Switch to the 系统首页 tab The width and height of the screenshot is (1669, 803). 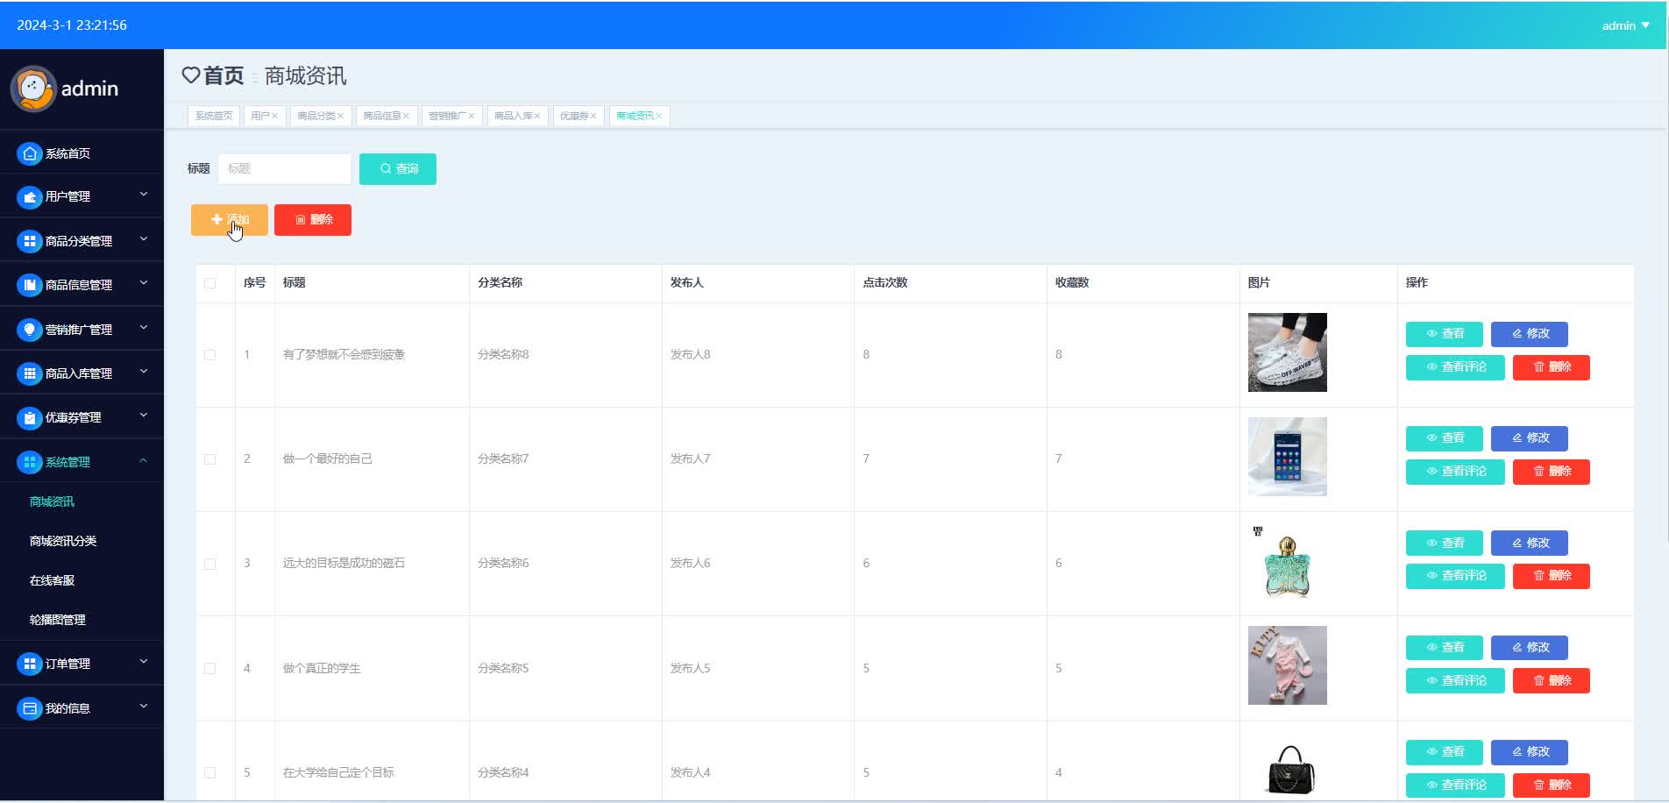coord(214,116)
